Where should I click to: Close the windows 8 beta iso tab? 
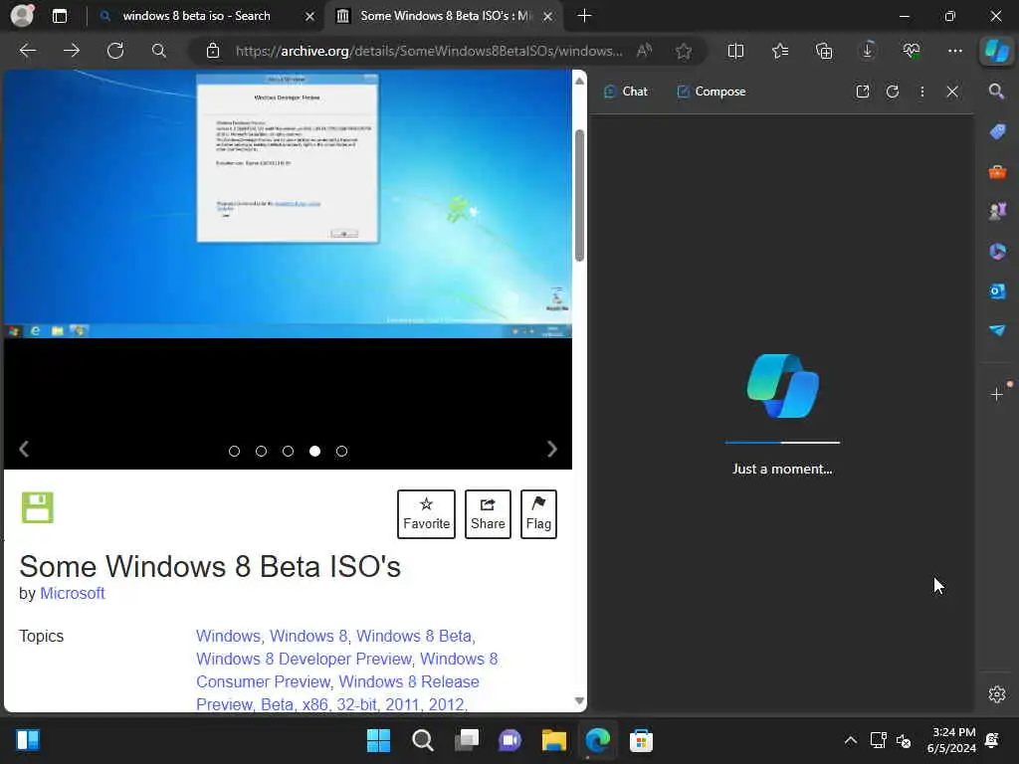[x=310, y=16]
